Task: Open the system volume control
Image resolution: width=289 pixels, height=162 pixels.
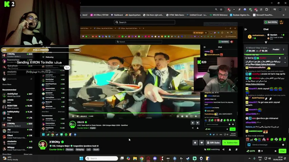Action: (269, 158)
